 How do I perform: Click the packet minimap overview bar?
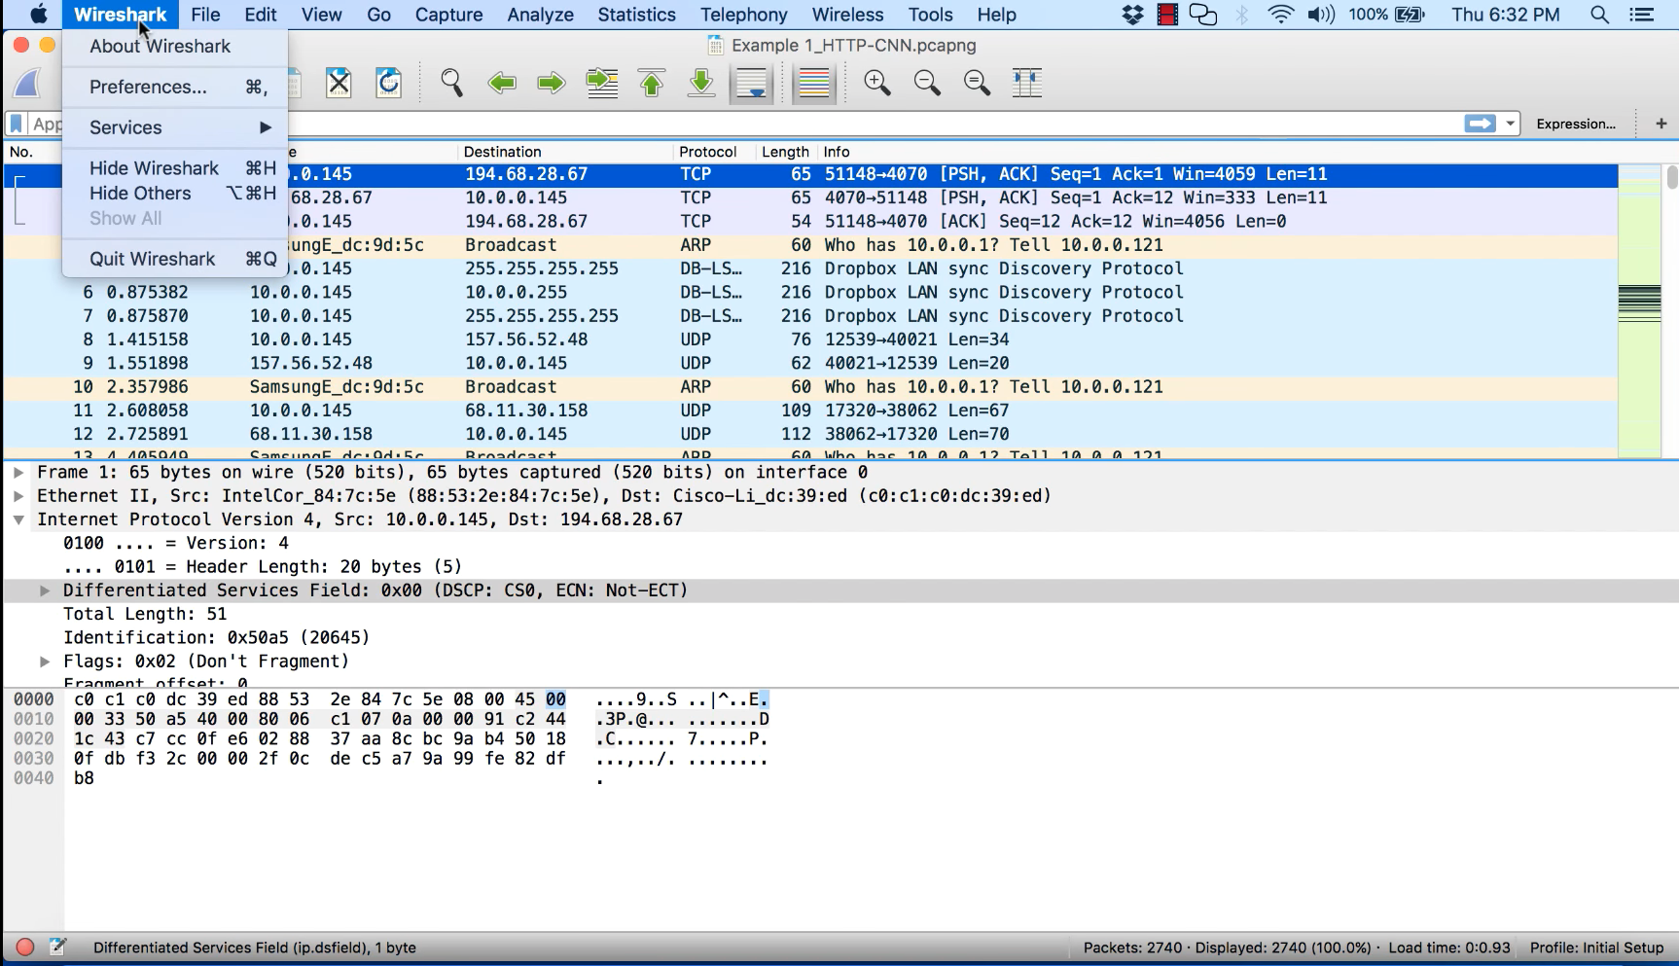coord(1639,309)
